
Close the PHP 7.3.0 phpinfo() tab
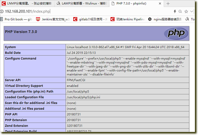click(160, 4)
